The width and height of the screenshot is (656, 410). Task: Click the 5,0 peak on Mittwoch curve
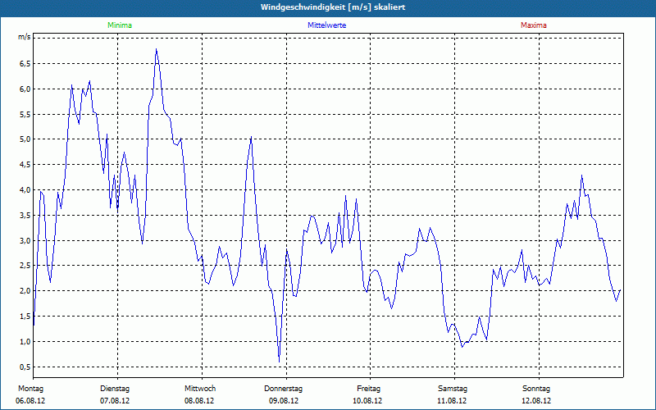coord(251,137)
